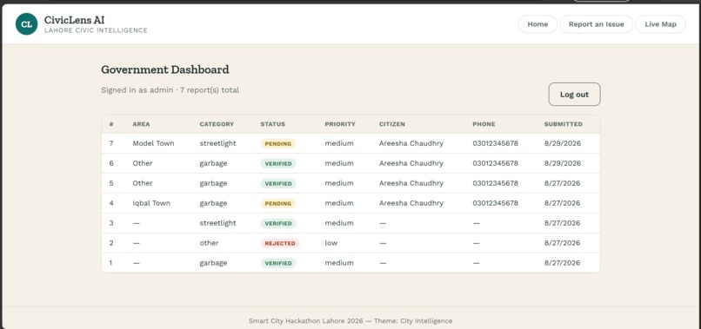Click the 'low' priority cell
701x329 pixels.
(x=330, y=243)
